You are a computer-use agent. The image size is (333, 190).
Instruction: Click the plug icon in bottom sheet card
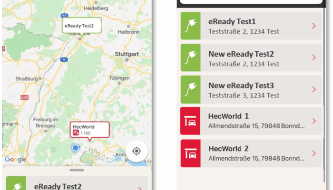coord(16,185)
